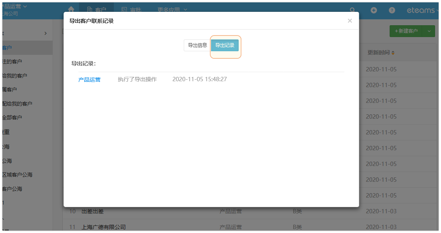Click the plus quick-create icon in header
The width and height of the screenshot is (441, 233).
click(x=373, y=10)
